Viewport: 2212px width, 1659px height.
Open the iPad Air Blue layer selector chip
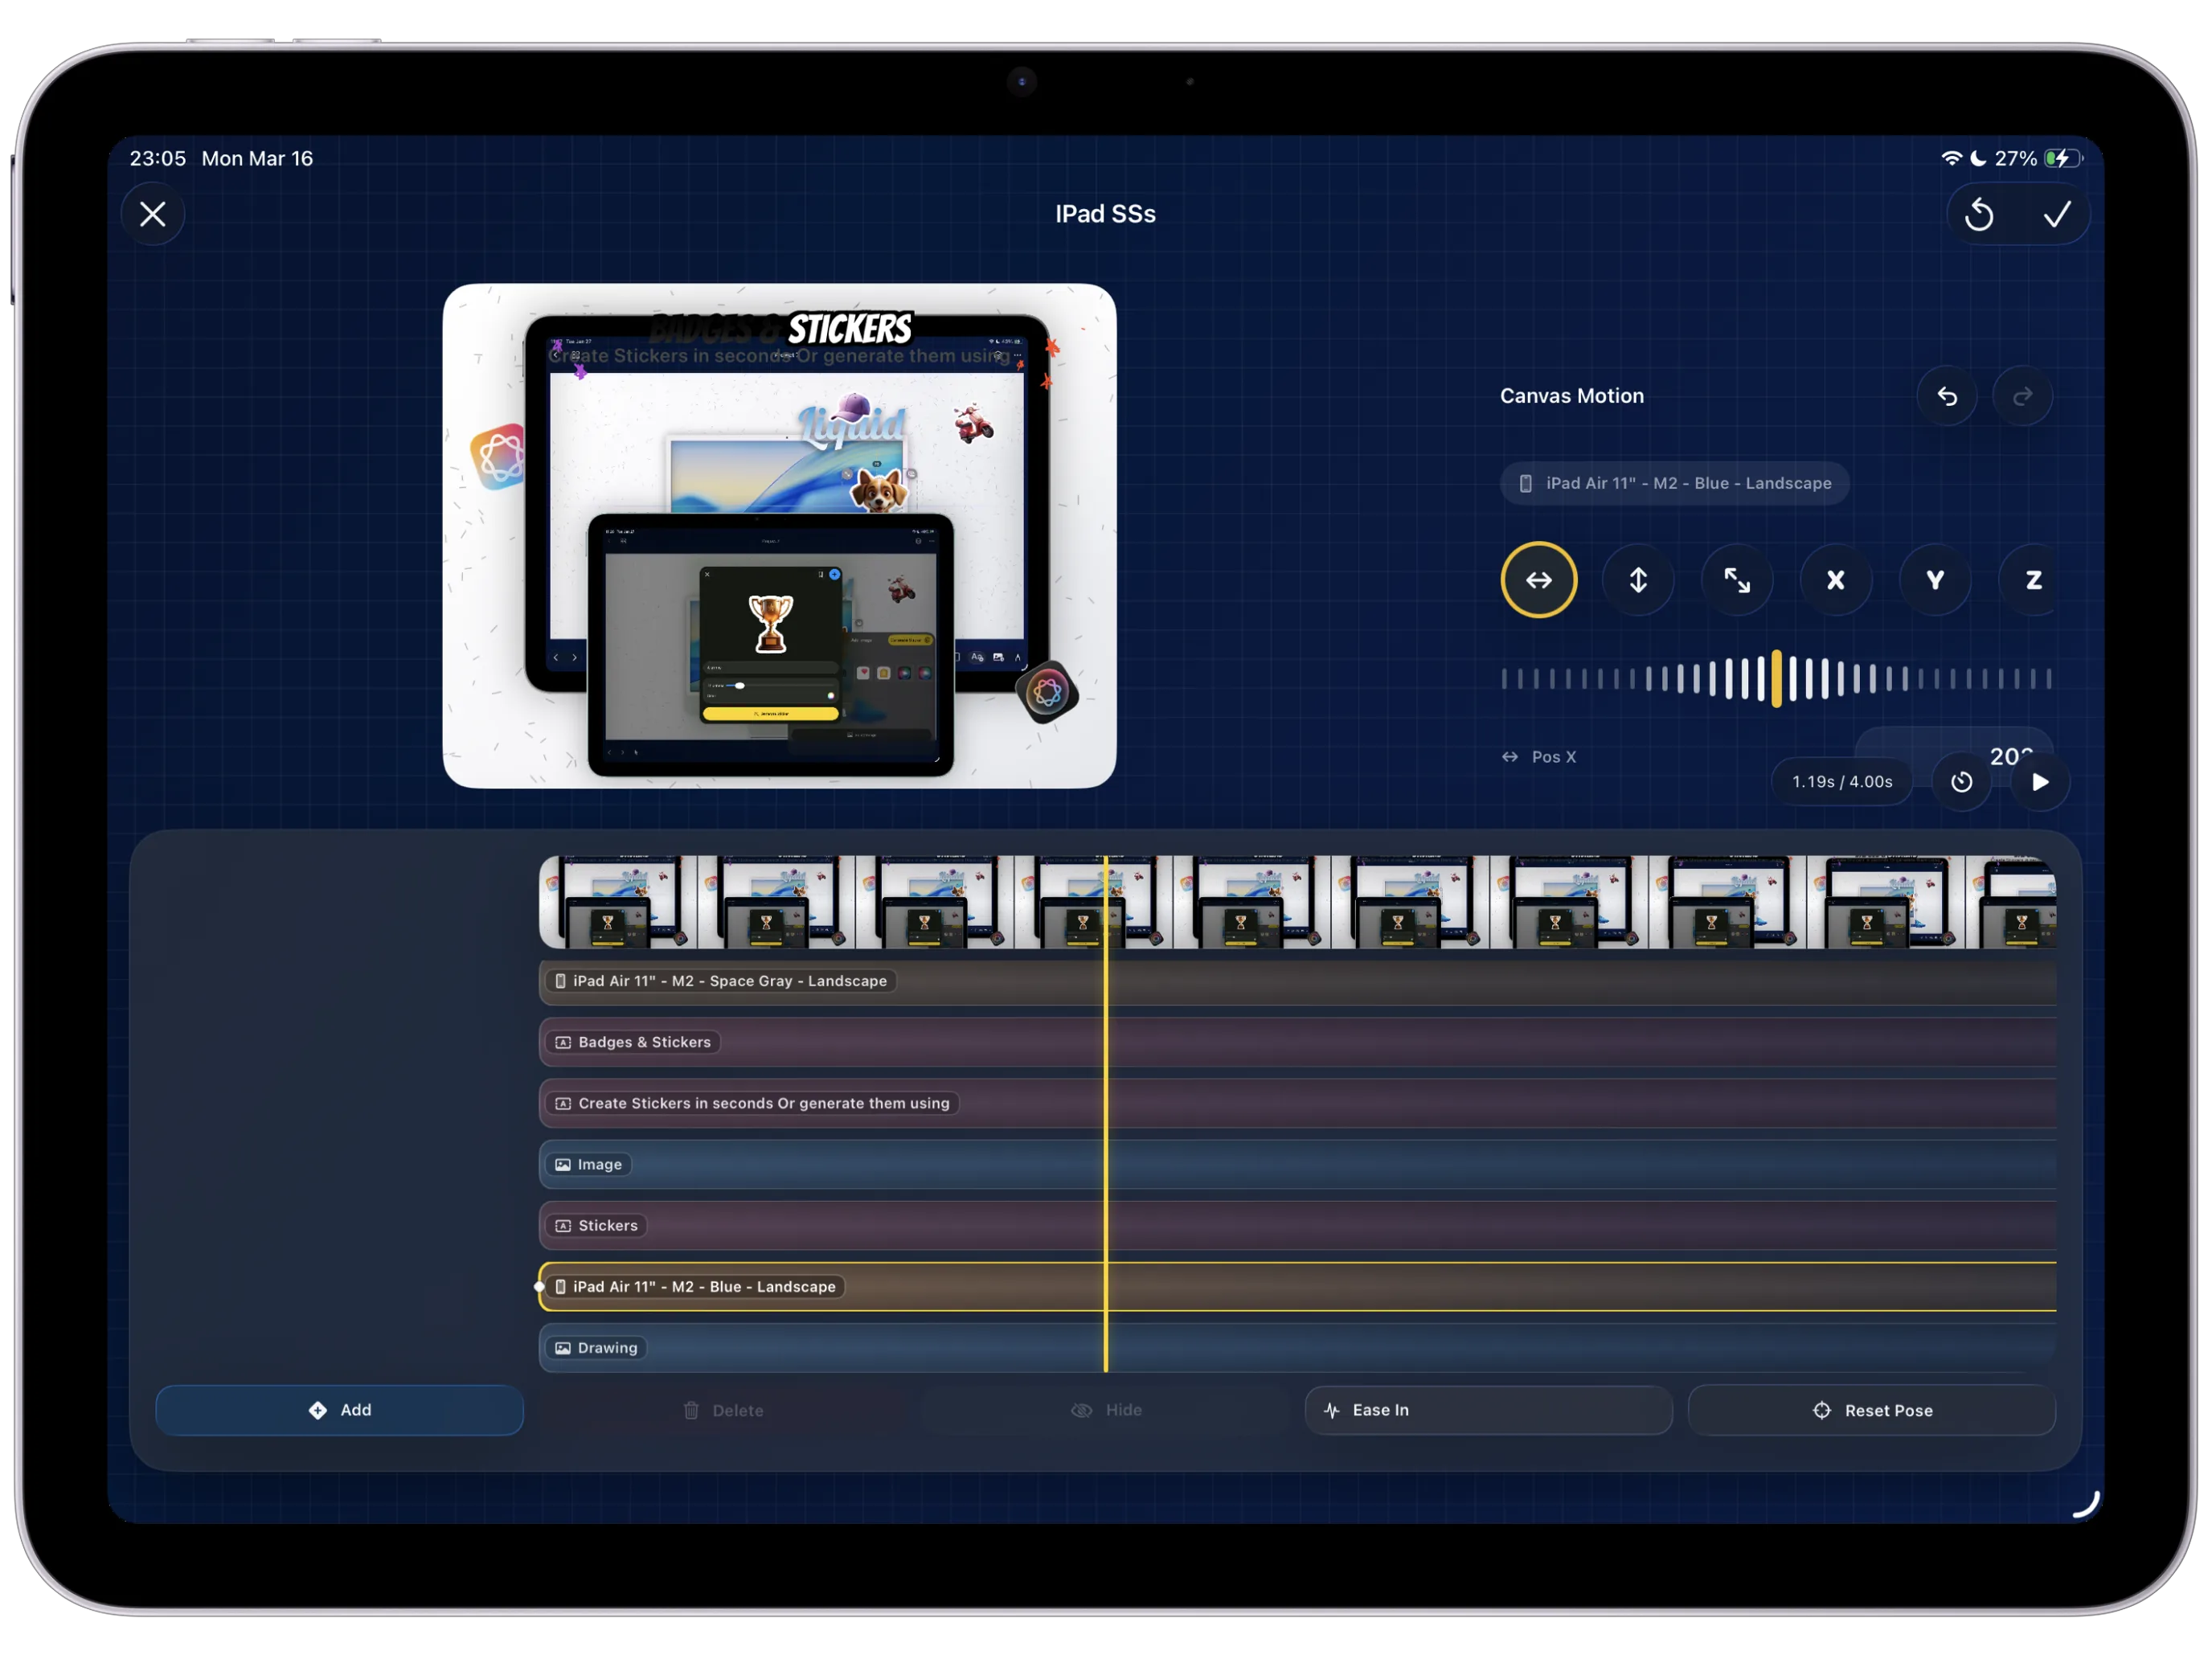coord(1674,483)
